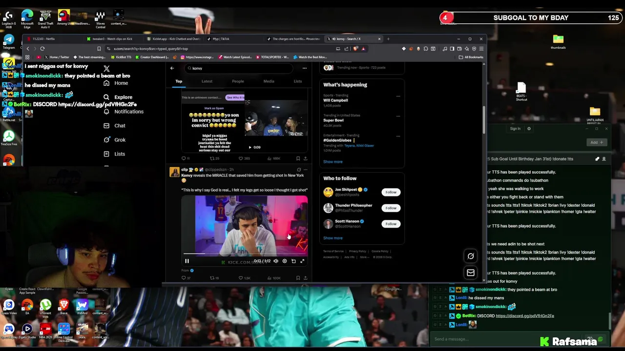Pause the playing Konvy clip video
Viewport: 625px width, 351px height.
coord(187,261)
